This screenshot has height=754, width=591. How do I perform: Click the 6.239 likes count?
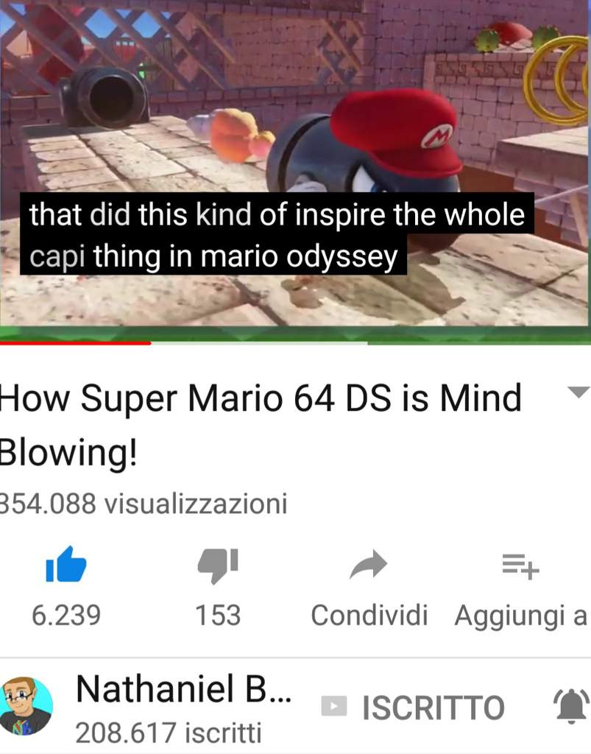coord(66,615)
